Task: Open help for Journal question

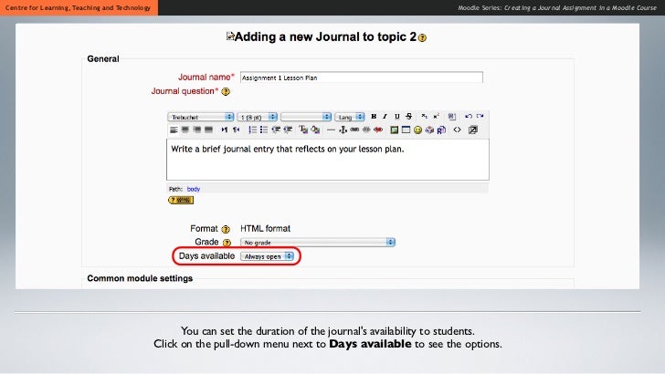Action: 226,91
